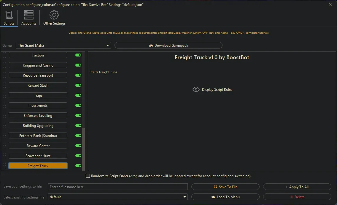Open the Scripts tab
The width and height of the screenshot is (337, 205).
9,18
